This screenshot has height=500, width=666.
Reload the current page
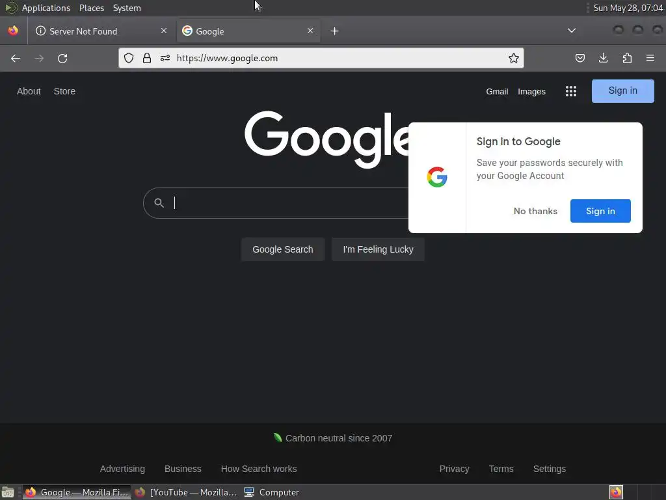click(62, 58)
